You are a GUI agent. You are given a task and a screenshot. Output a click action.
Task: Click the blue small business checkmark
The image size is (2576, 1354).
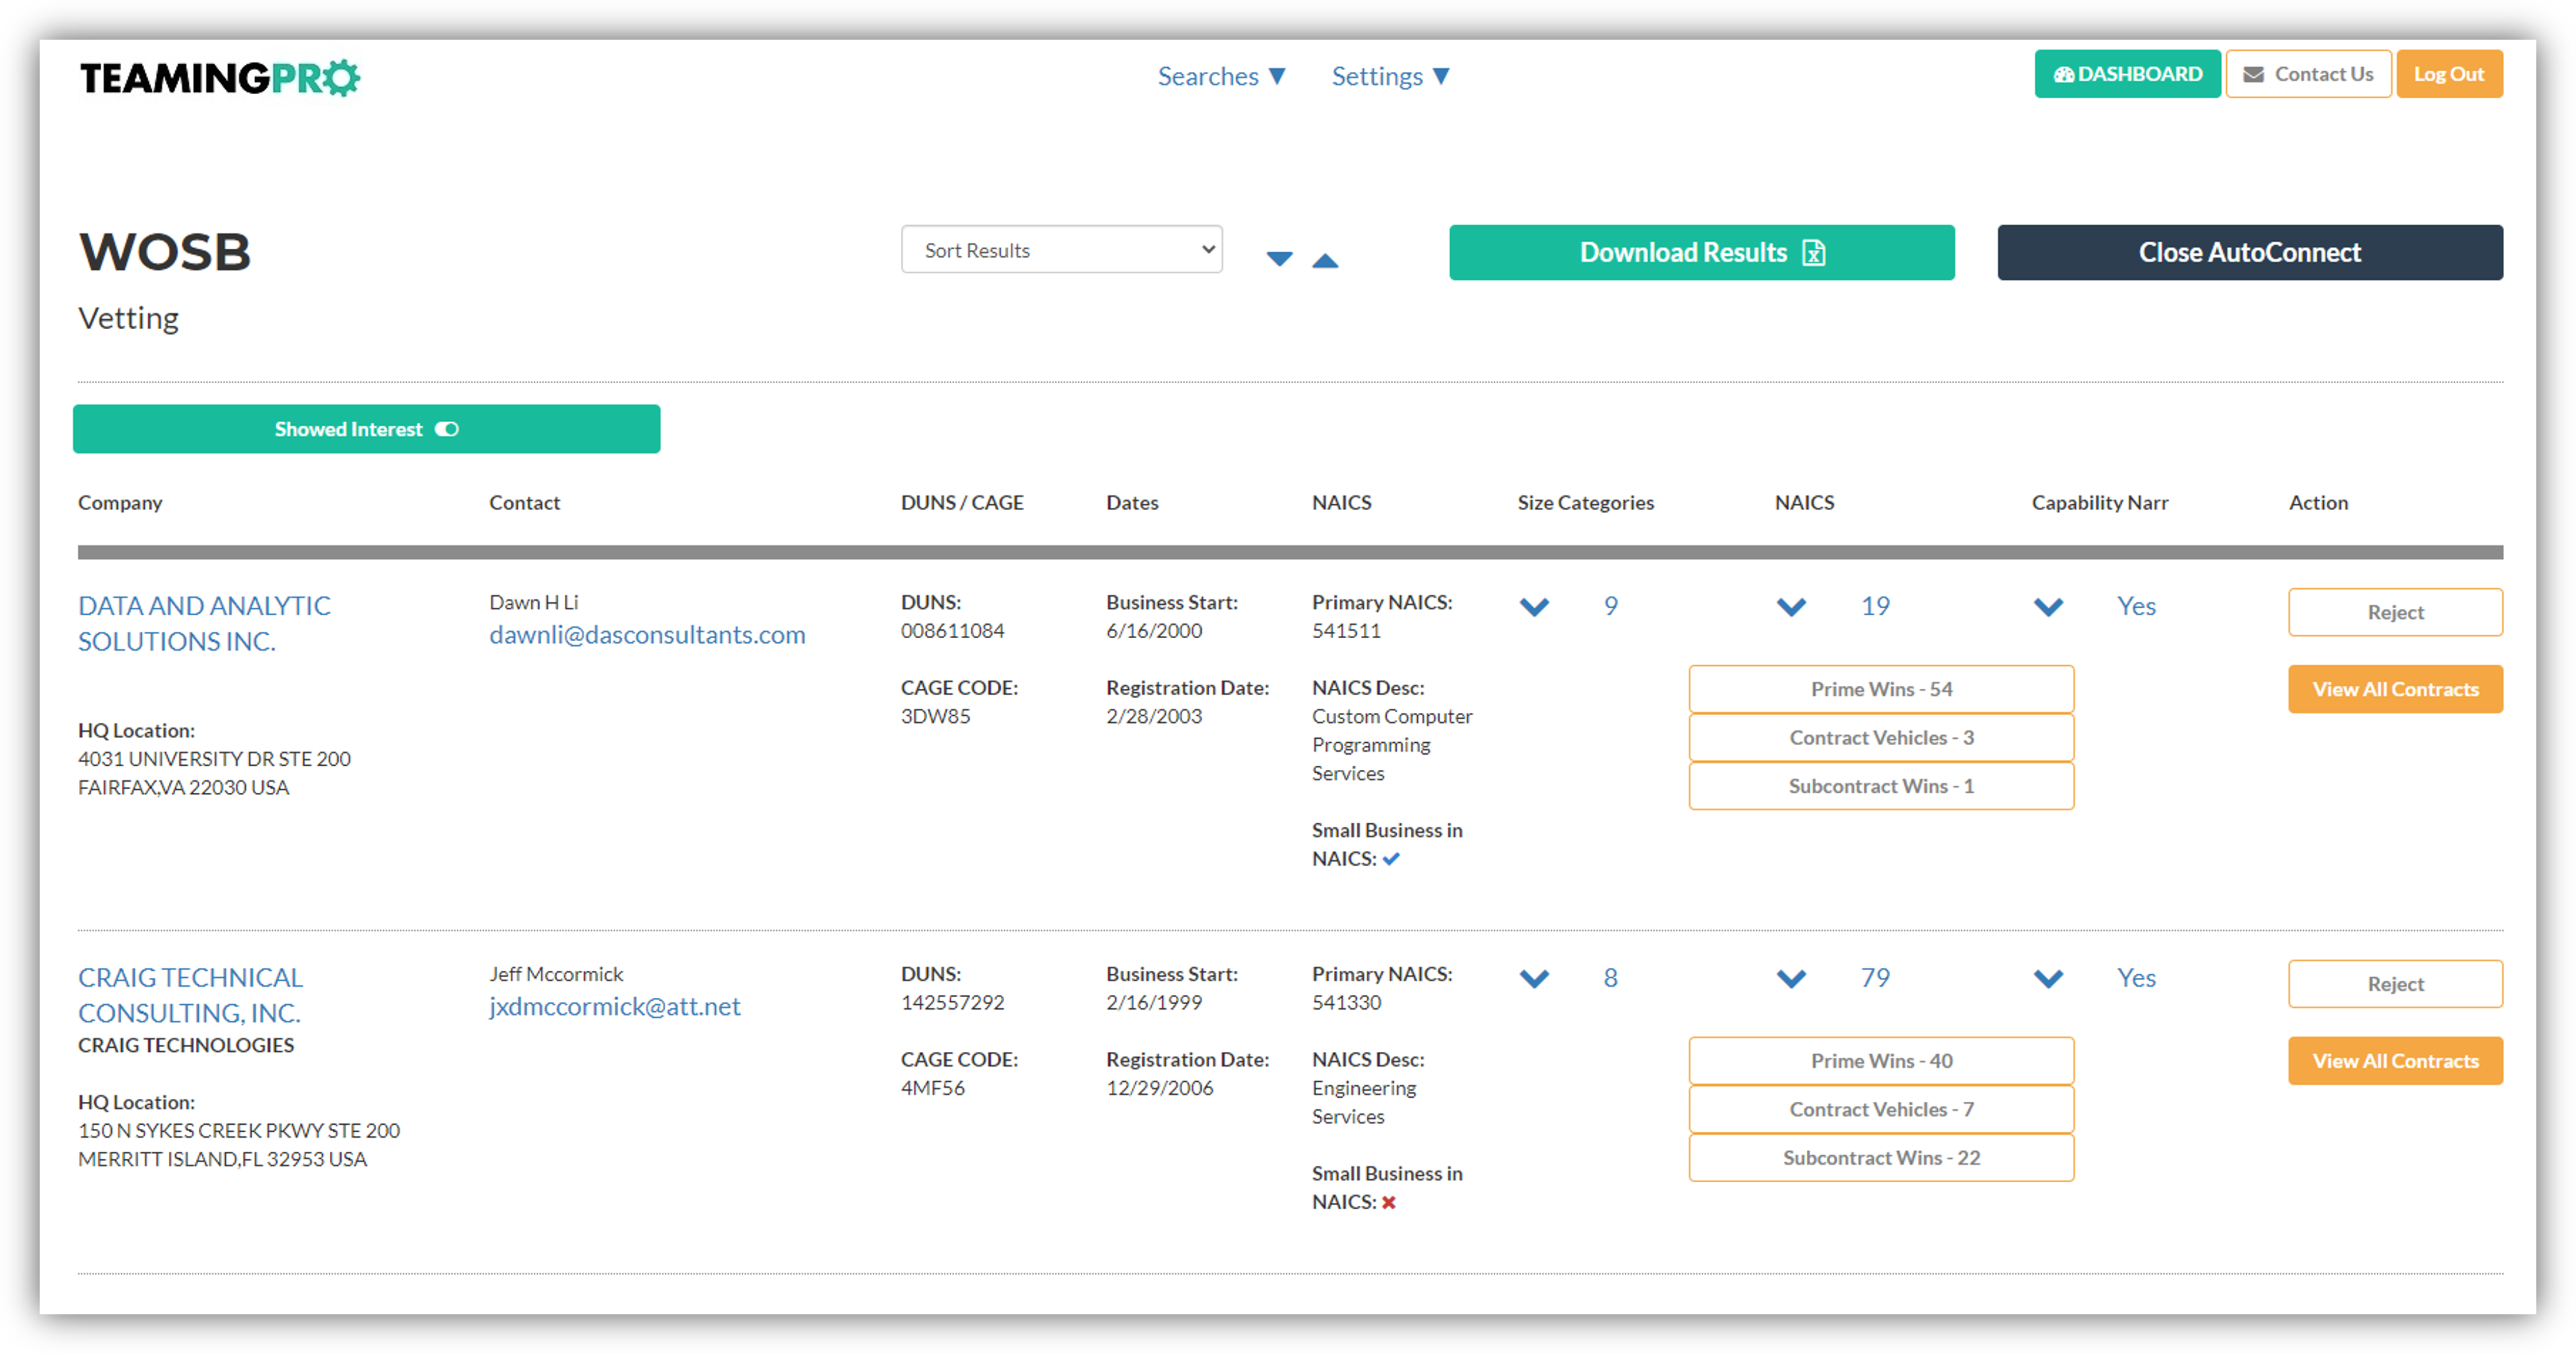tap(1391, 859)
